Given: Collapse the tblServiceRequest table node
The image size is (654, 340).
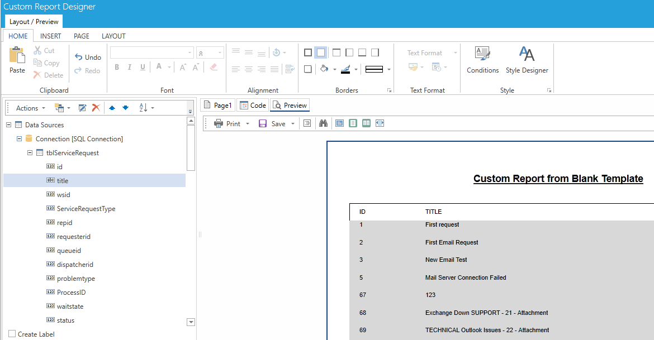Looking at the screenshot, I should 30,152.
